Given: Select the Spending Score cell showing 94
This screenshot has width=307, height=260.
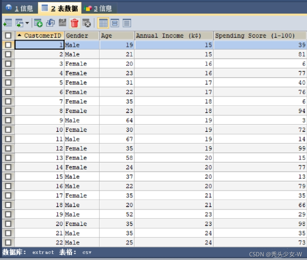Looking at the screenshot, I should [260, 111].
